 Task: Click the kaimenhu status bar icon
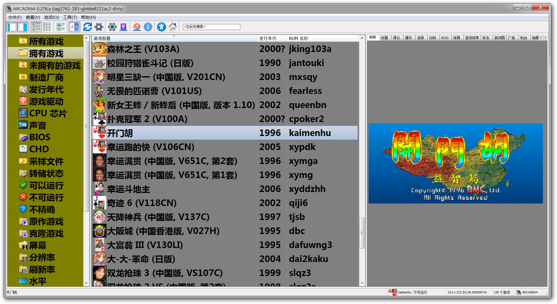coord(393,292)
